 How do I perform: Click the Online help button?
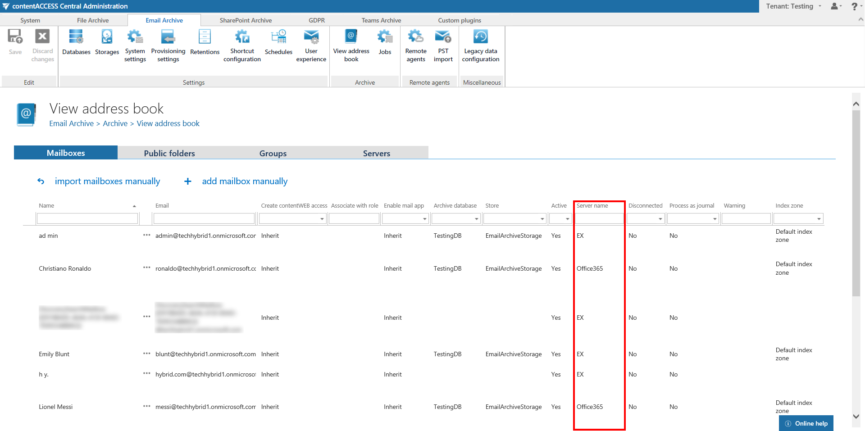(x=806, y=423)
